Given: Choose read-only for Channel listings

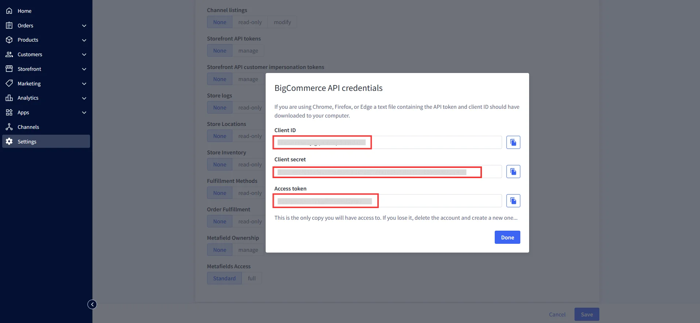Looking at the screenshot, I should pos(250,22).
